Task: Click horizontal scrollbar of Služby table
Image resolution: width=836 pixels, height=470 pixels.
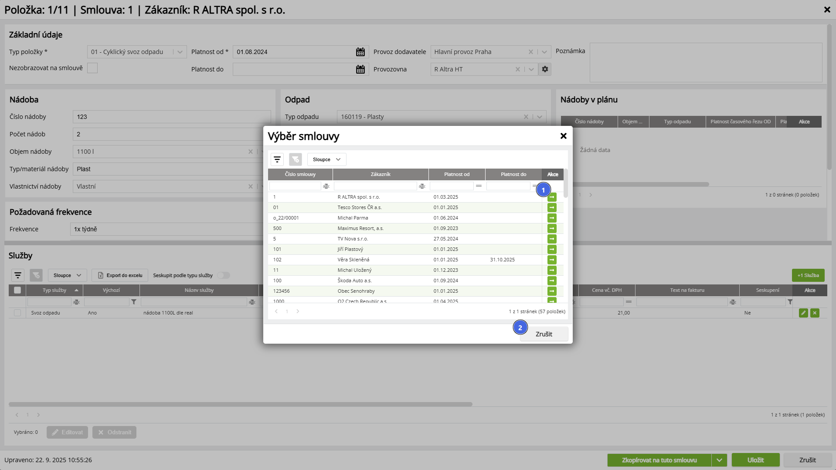Action: pos(241,404)
